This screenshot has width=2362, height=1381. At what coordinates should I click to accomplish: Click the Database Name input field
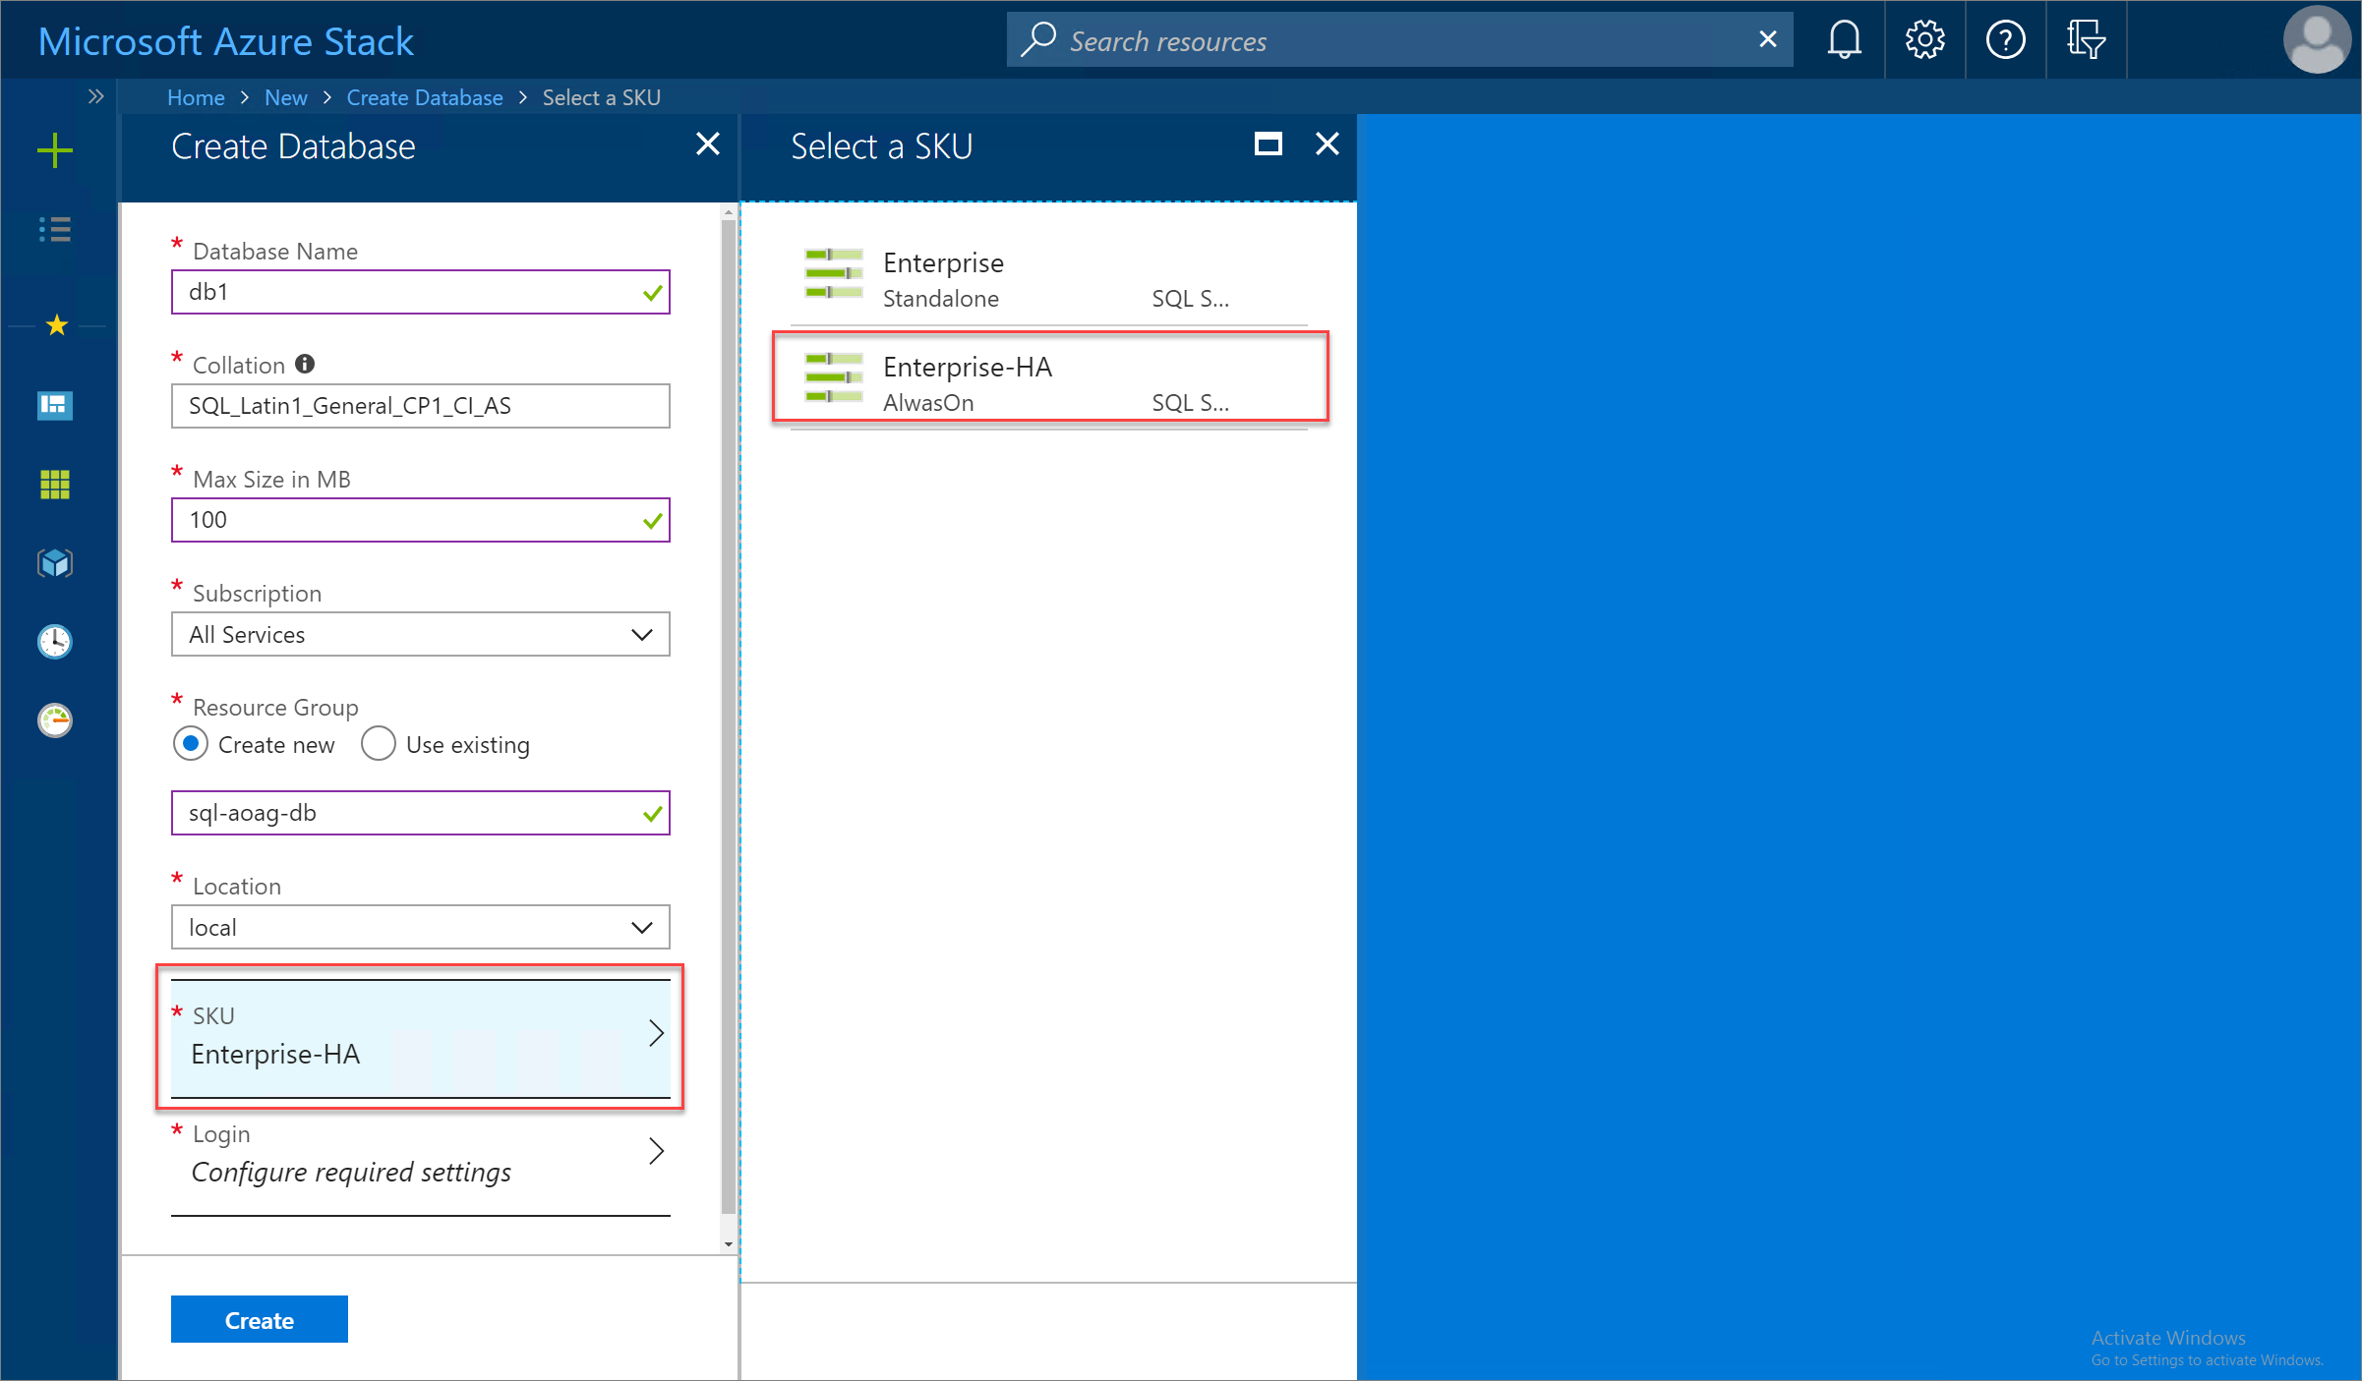[420, 293]
